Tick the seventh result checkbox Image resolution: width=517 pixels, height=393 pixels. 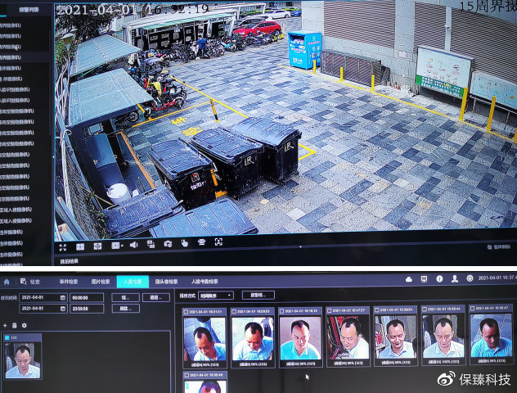tap(473, 309)
